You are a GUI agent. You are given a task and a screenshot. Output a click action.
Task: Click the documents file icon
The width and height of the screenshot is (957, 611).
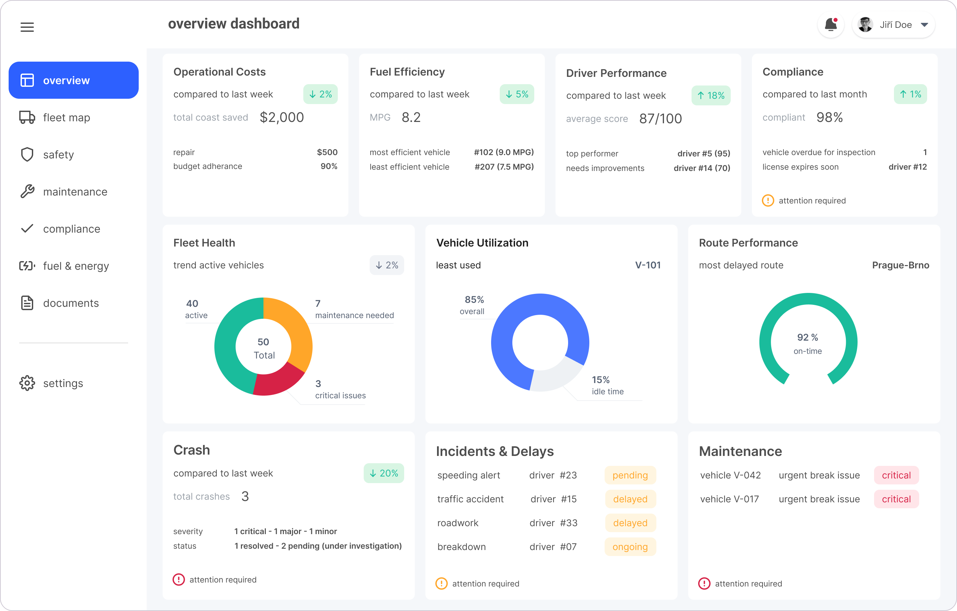tap(27, 303)
